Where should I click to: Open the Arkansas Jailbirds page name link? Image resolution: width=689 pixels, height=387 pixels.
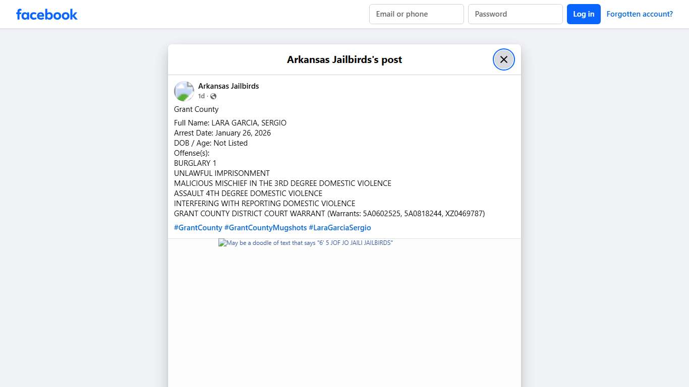click(228, 86)
